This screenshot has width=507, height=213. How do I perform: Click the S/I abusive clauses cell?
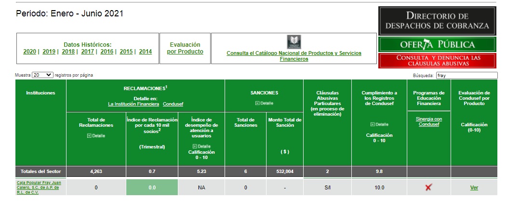[x=328, y=187]
